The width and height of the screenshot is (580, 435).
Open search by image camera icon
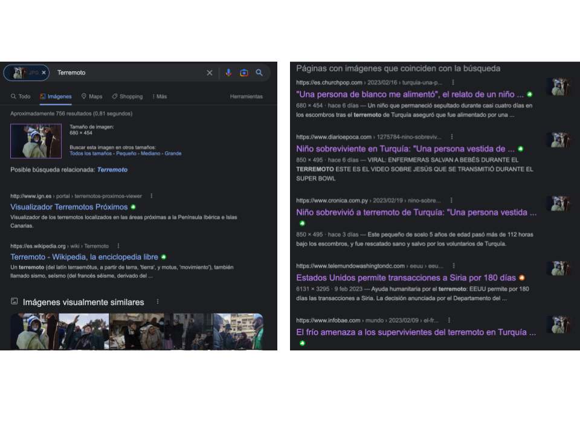click(x=243, y=73)
